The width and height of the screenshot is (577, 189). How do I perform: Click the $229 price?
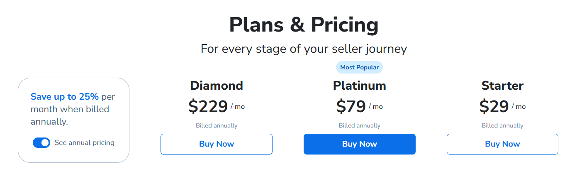click(x=208, y=107)
